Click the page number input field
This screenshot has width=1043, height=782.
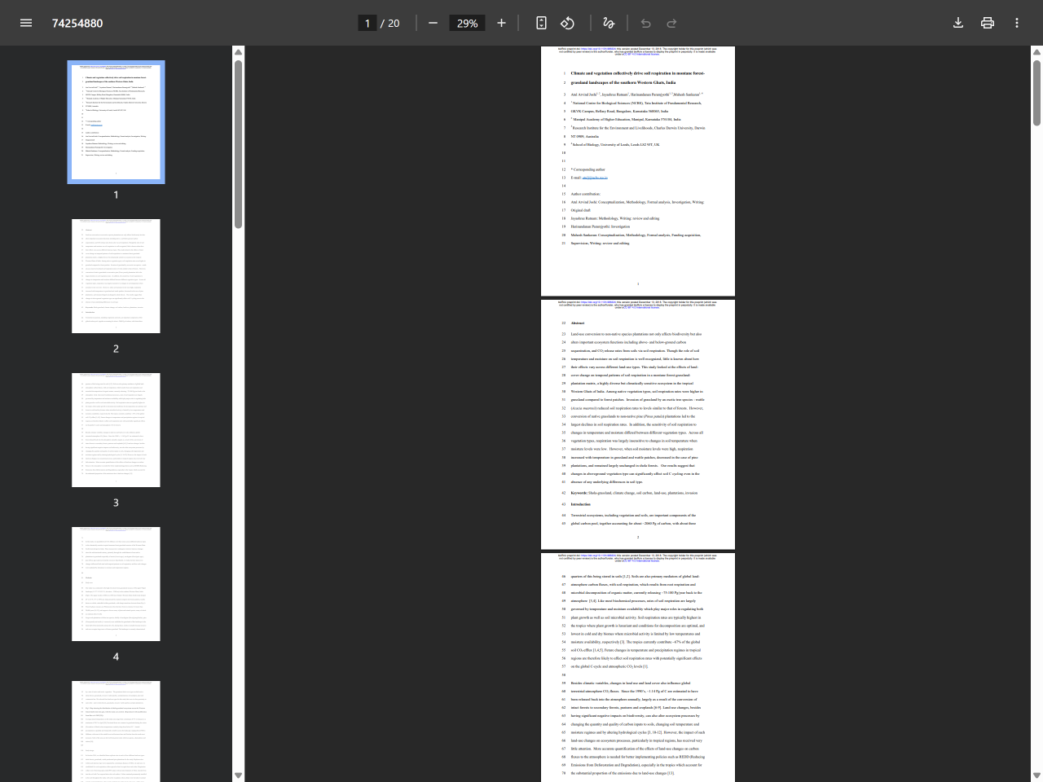tap(367, 23)
